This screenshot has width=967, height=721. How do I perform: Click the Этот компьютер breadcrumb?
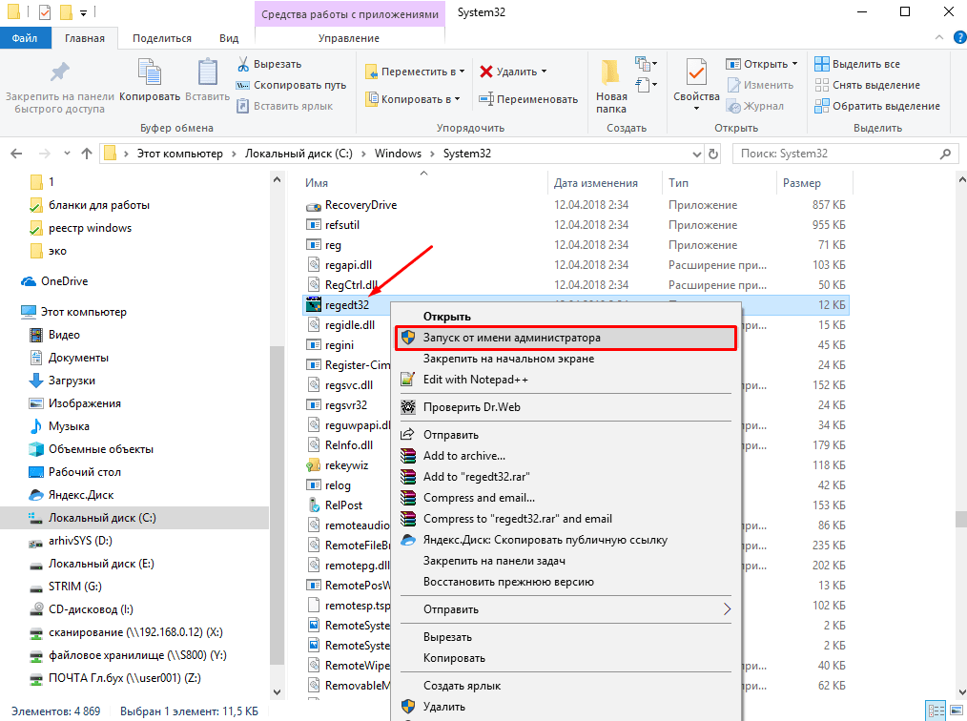click(x=179, y=154)
